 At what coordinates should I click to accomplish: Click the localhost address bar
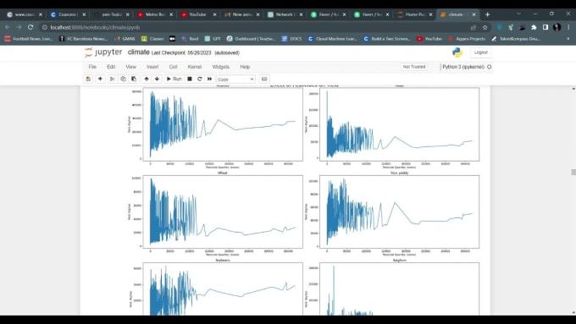coord(258,27)
